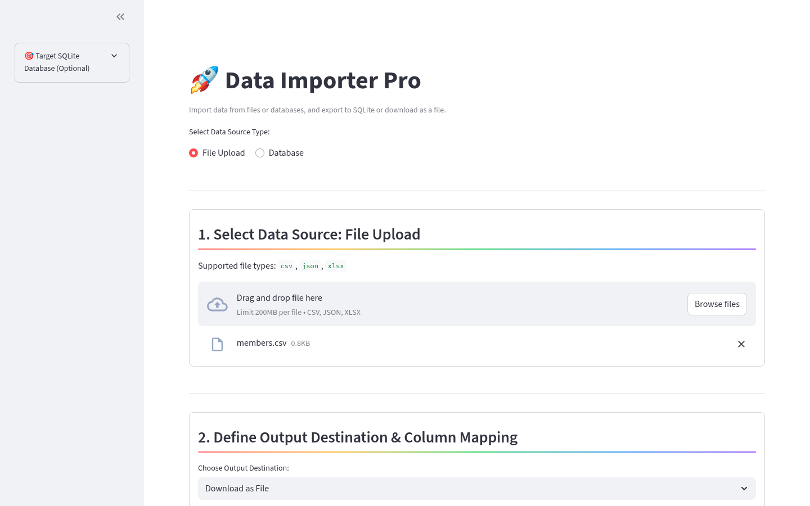
Task: Click the 2. Define Output Destination heading
Action: coord(358,437)
